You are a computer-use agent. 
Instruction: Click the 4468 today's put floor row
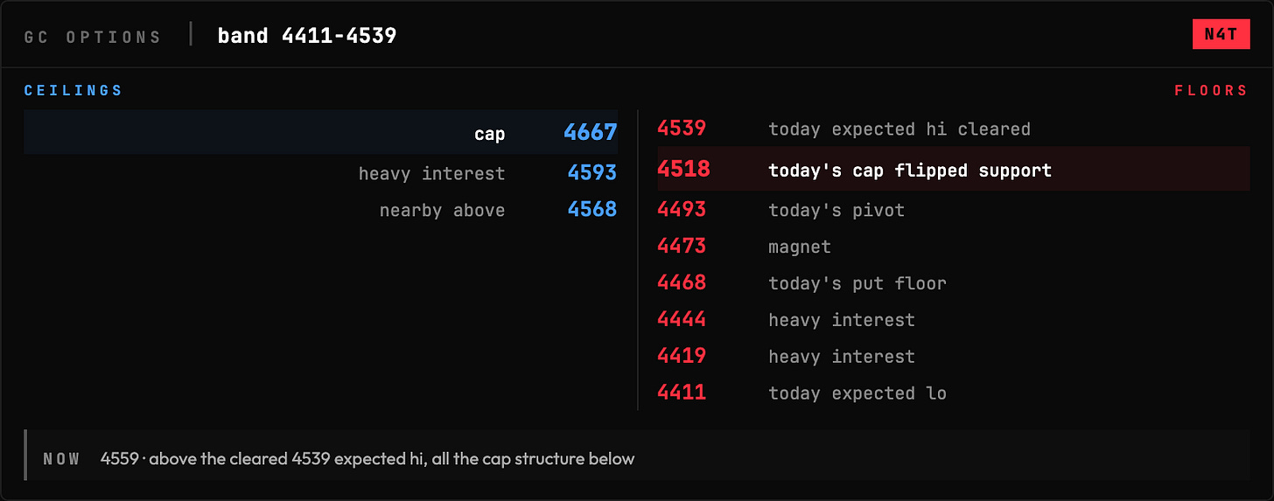point(954,283)
